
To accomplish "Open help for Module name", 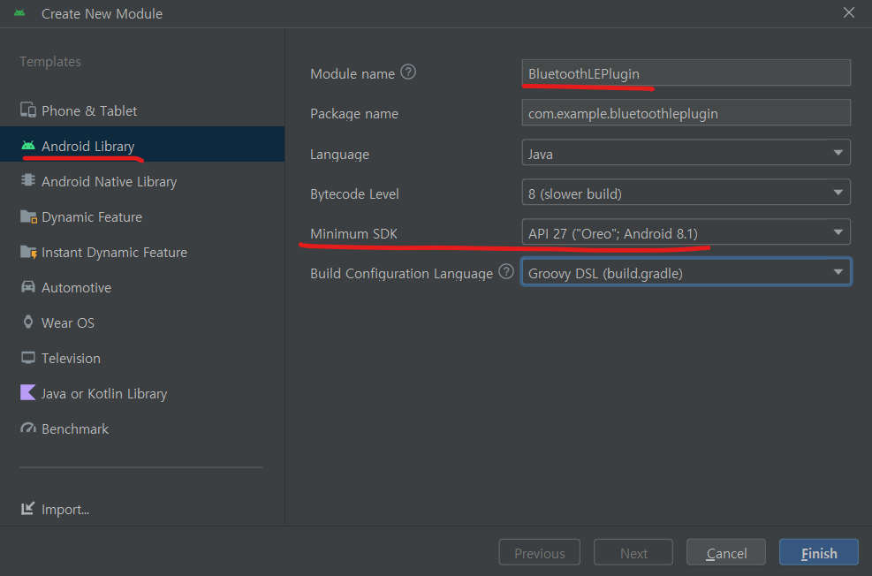I will point(408,72).
